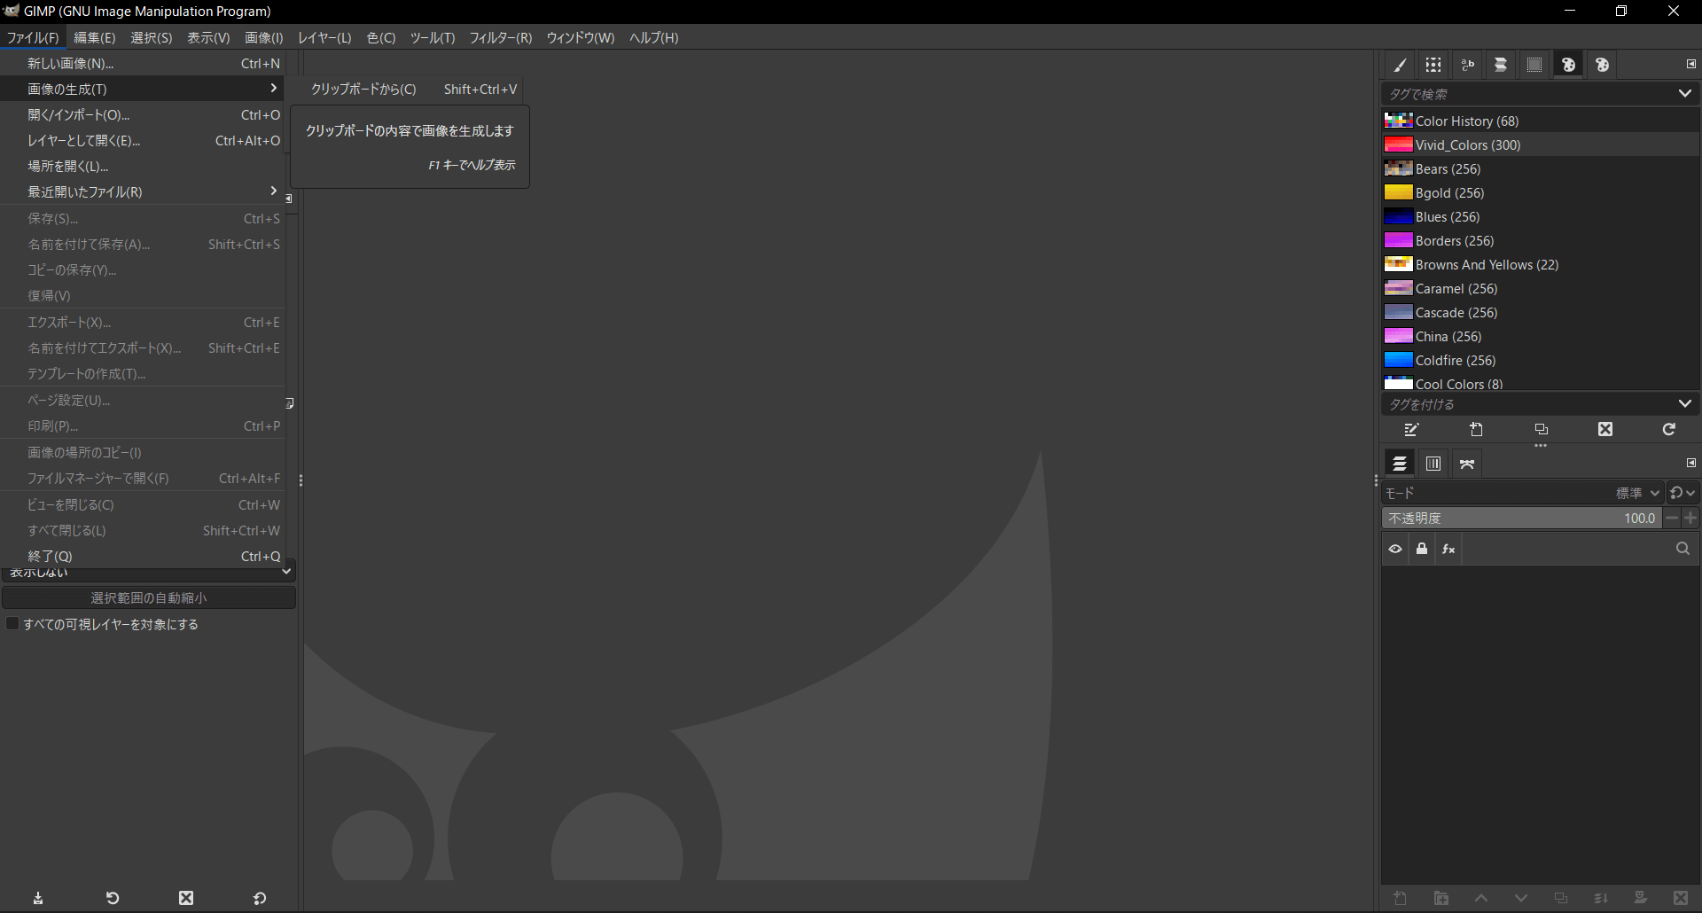Choose 新しい画像(N)... from the File menu
This screenshot has width=1702, height=913.
tap(143, 63)
